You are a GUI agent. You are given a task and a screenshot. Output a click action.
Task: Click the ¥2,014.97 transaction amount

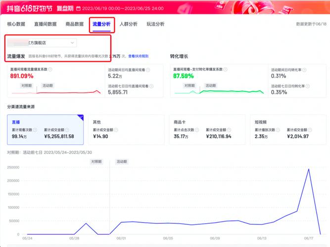298,136
